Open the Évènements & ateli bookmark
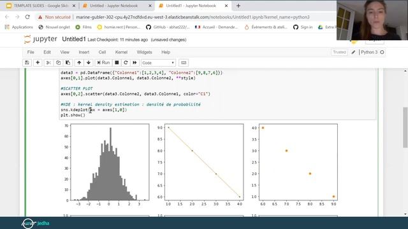The image size is (408, 229). click(266, 27)
